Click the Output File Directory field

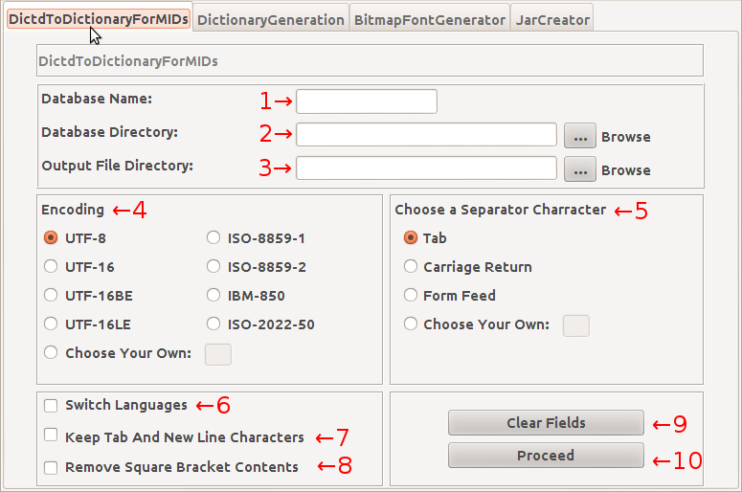[425, 168]
